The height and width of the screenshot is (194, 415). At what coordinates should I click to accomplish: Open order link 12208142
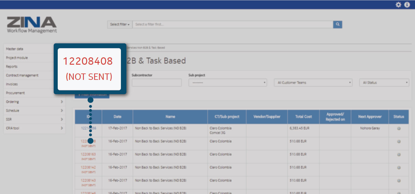(x=88, y=167)
